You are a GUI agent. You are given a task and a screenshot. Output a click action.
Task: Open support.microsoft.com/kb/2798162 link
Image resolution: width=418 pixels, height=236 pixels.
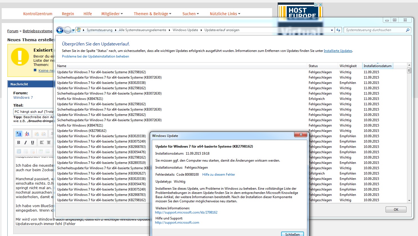186,212
